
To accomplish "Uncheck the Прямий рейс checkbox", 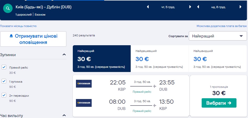I will point(4,67).
